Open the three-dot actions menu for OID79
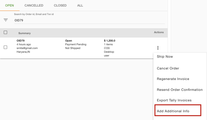Image resolution: width=207 pixels, height=120 pixels. pyautogui.click(x=158, y=48)
